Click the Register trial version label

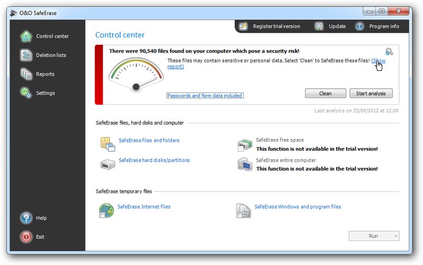[x=277, y=26]
